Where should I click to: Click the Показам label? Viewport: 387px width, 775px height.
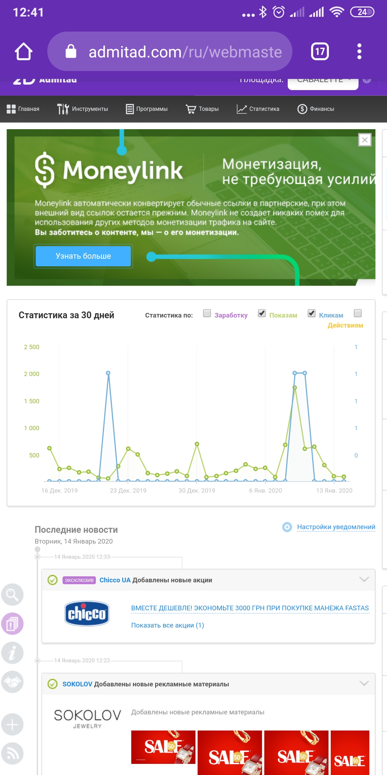click(x=283, y=315)
